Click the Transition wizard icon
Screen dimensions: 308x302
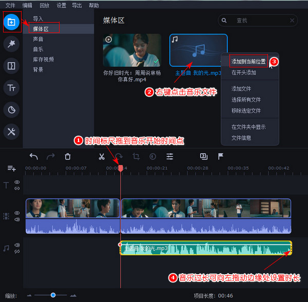coord(204,157)
